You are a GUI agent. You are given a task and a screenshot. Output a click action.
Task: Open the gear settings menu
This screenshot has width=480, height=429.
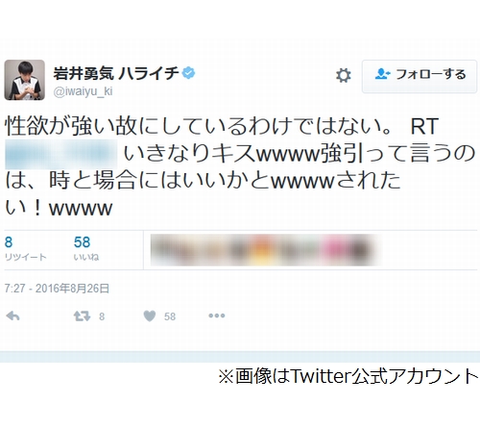pyautogui.click(x=344, y=75)
